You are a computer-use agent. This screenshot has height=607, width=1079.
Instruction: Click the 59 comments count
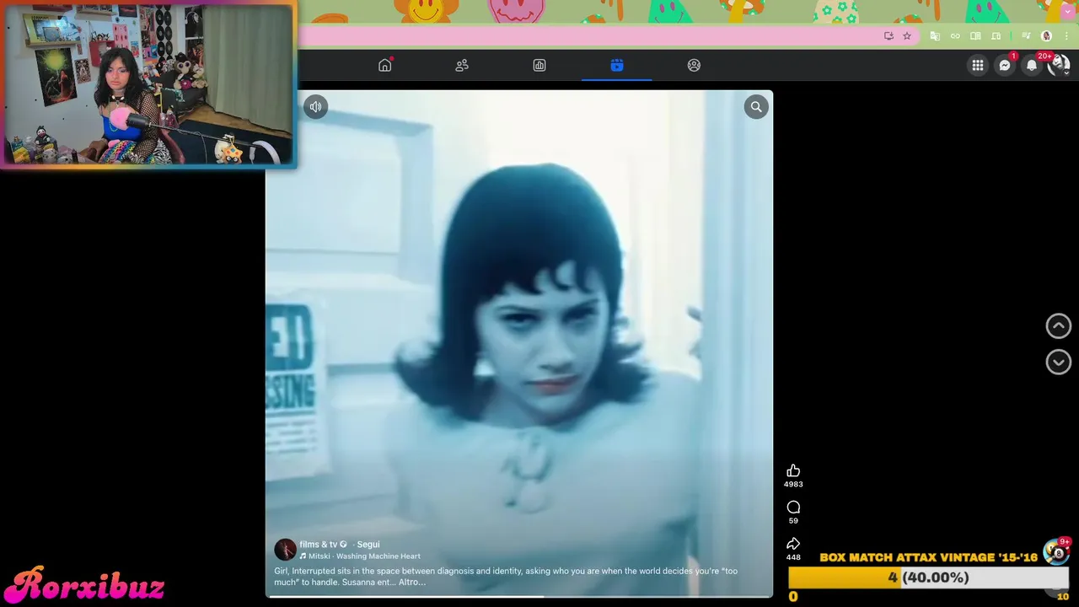[x=793, y=521]
